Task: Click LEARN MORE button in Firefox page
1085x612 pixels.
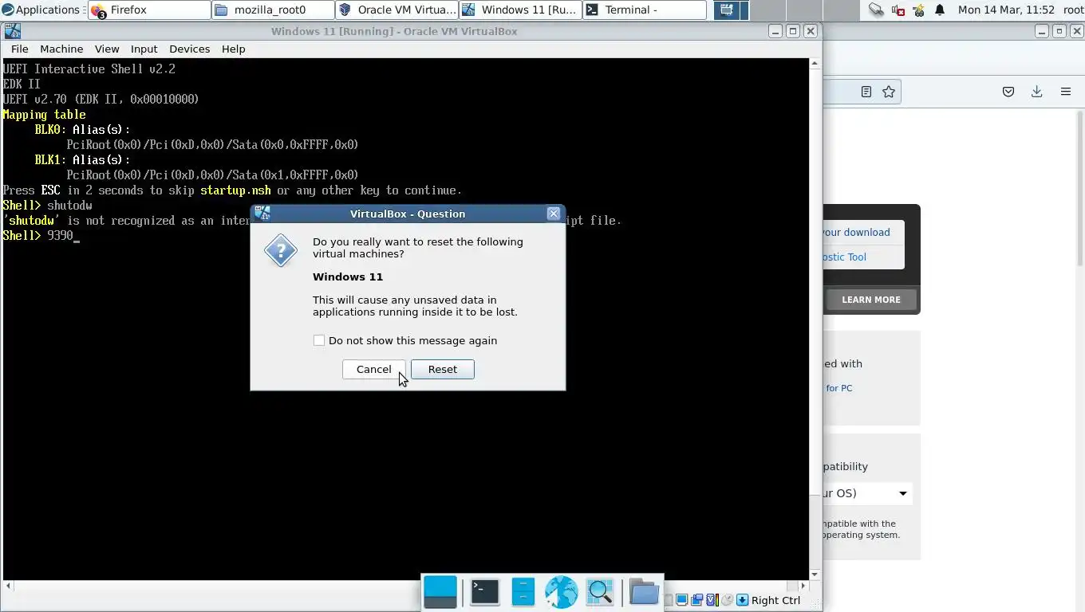Action: 870,300
